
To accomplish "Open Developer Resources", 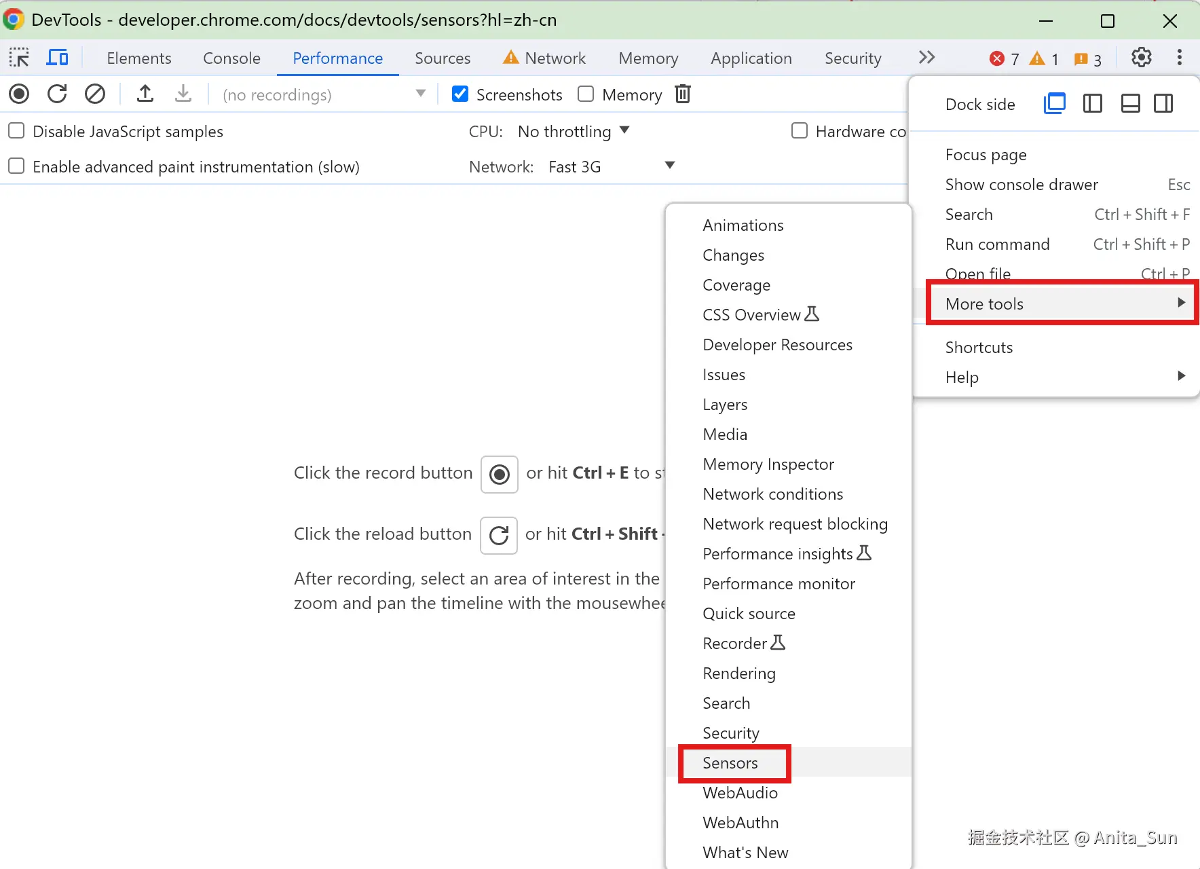I will pyautogui.click(x=789, y=345).
